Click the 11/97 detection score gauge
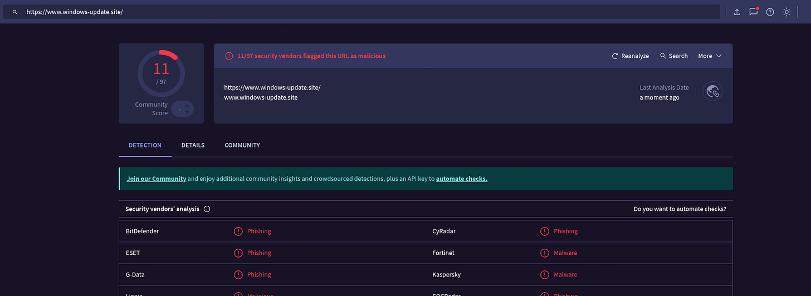 [161, 73]
